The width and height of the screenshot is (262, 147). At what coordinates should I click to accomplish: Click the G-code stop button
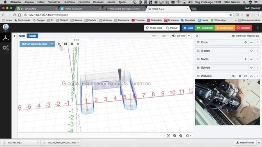pyautogui.click(x=72, y=44)
